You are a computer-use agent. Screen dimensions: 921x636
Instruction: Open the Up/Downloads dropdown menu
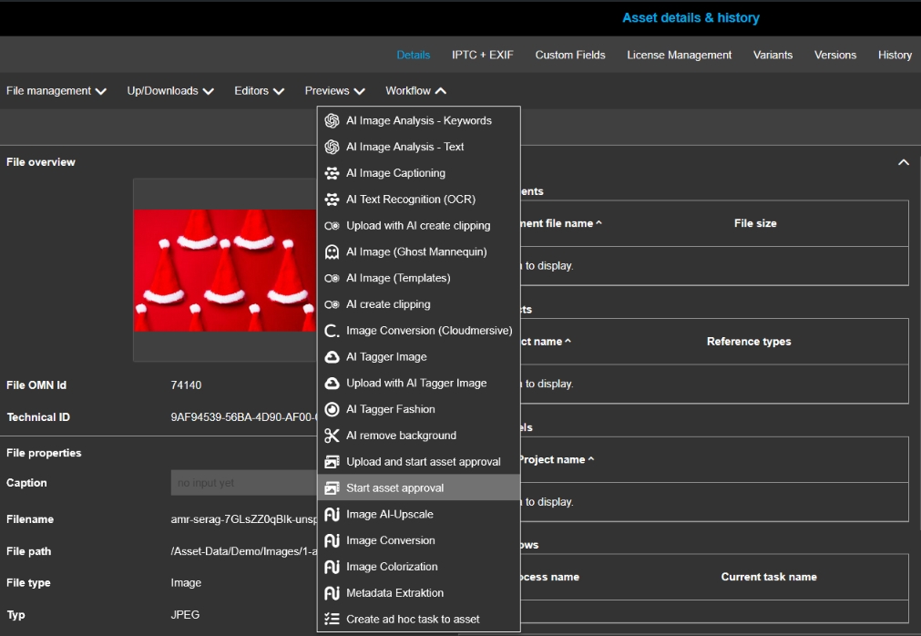click(x=170, y=91)
